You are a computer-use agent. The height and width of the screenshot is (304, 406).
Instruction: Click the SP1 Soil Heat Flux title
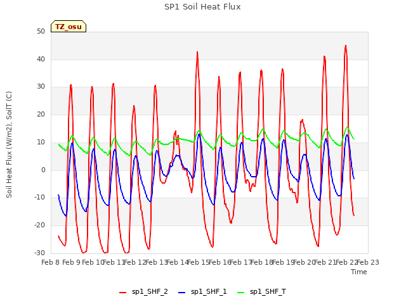pos(202,7)
